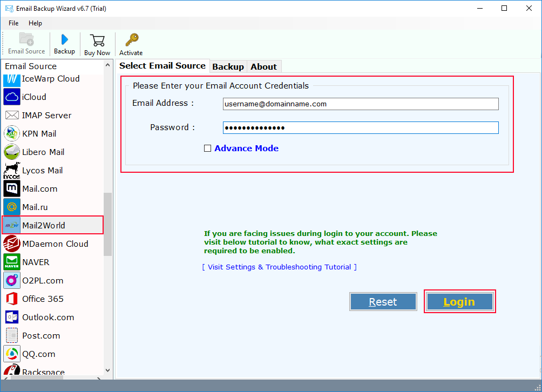Open Visit Settings & Troubleshooting Tutorial link
Image resolution: width=542 pixels, height=392 pixels.
(x=279, y=267)
